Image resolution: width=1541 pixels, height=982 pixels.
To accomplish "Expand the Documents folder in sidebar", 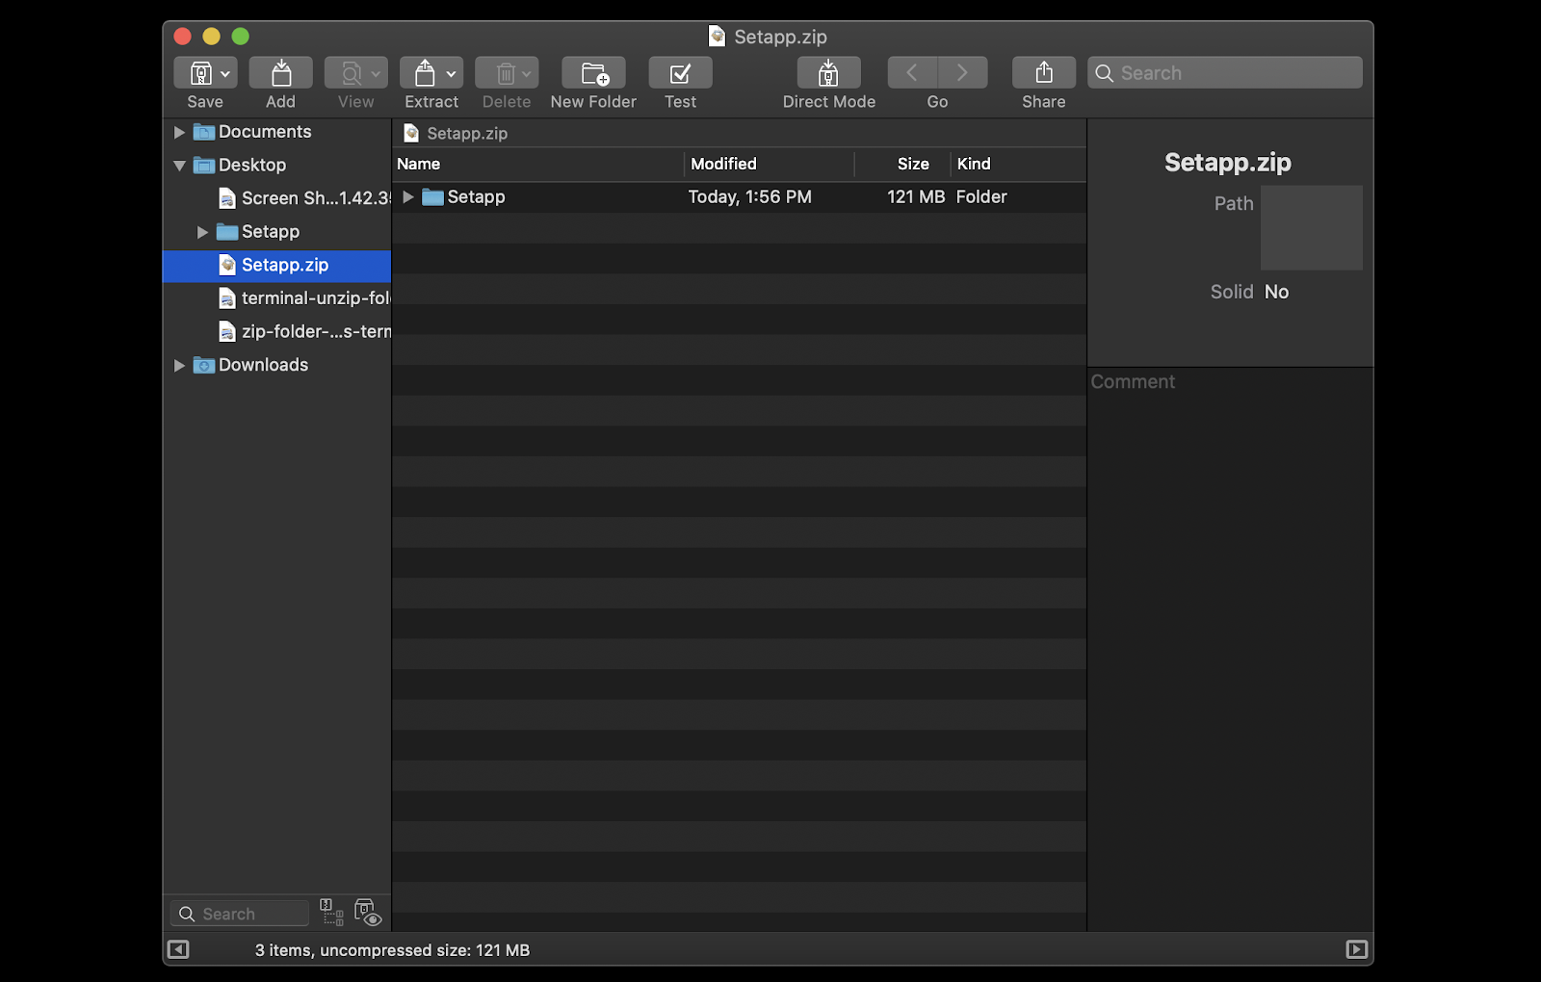I will click(x=179, y=132).
